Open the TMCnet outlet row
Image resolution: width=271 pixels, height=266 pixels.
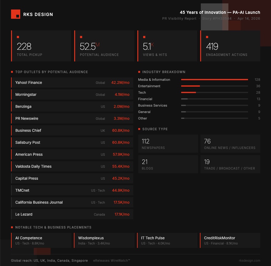(x=72, y=190)
